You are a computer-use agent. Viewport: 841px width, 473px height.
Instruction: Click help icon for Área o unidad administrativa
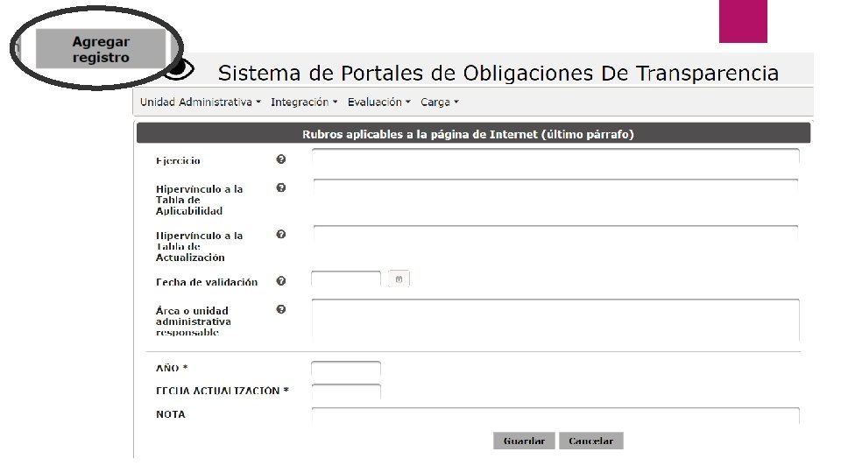[281, 309]
